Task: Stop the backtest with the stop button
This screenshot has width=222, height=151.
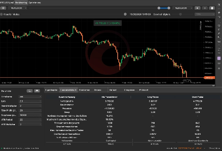Action: click(x=205, y=8)
